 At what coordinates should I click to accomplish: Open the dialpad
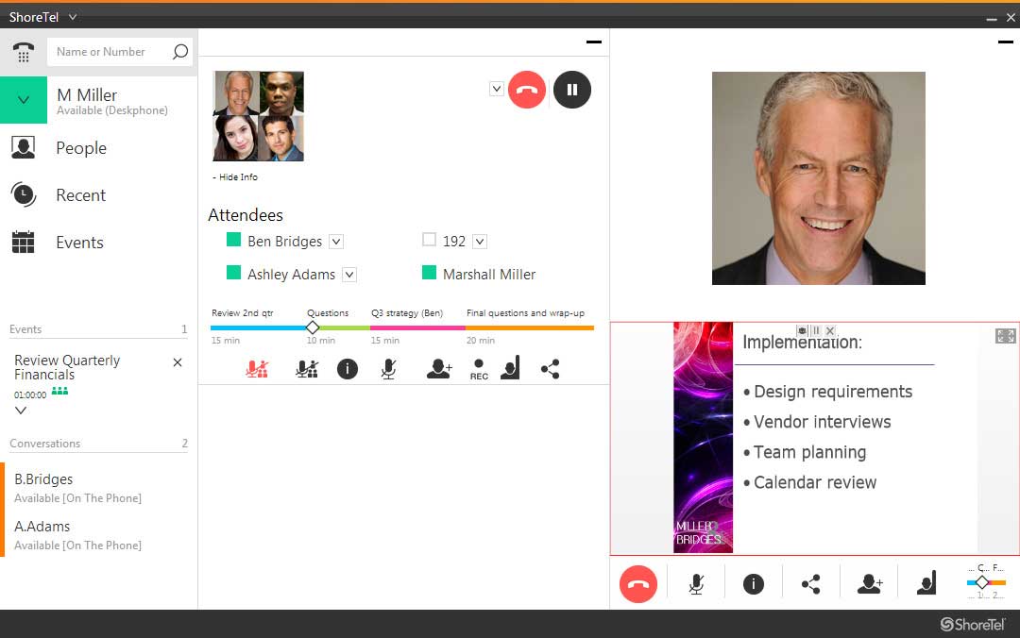point(24,52)
